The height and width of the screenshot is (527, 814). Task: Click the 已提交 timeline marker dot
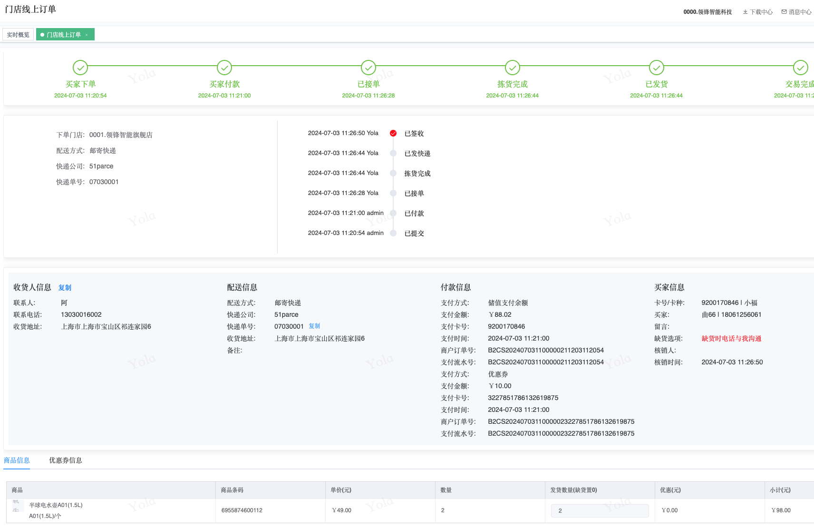coord(393,233)
